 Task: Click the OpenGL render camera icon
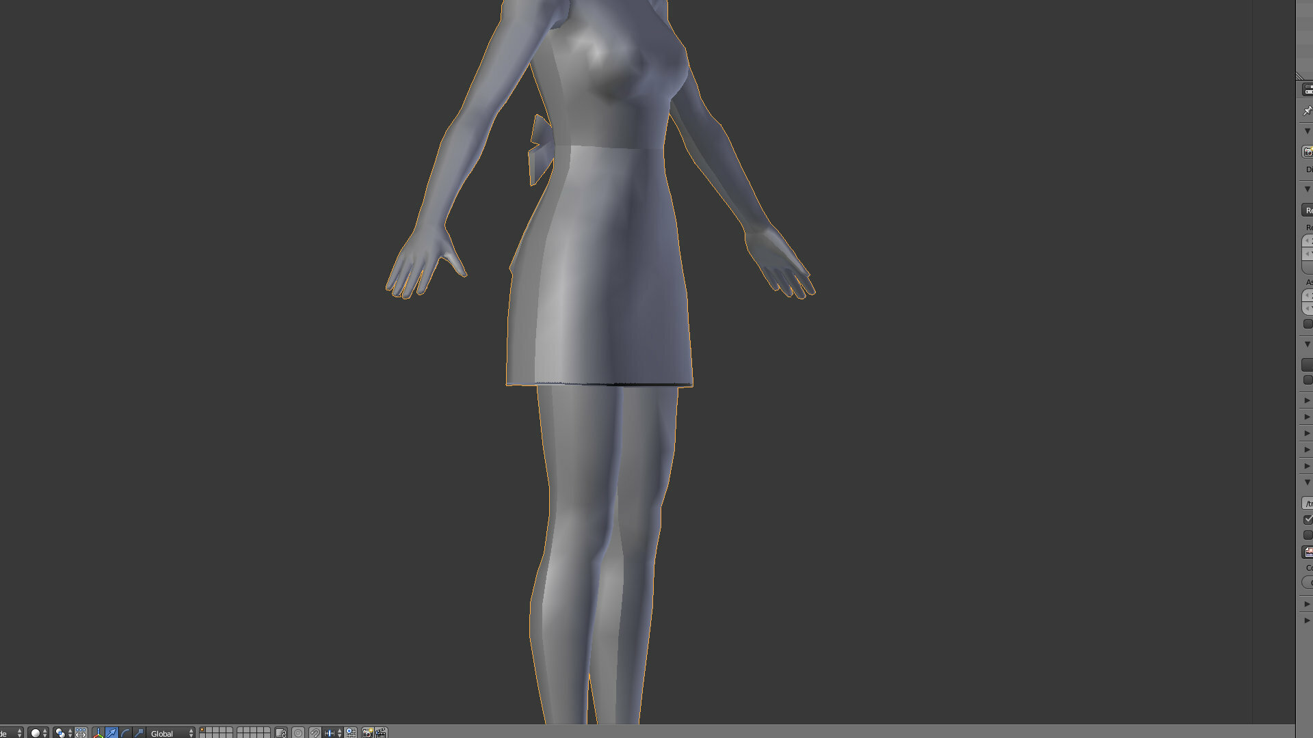[367, 732]
